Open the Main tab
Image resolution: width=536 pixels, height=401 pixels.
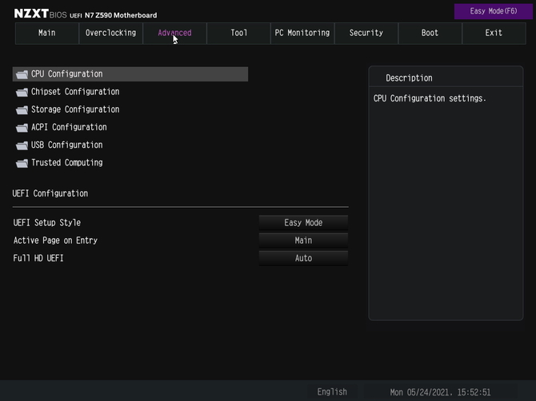(x=47, y=33)
